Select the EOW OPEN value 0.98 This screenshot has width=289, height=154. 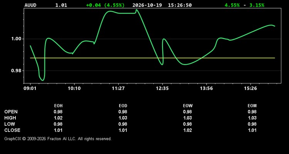[187, 112]
